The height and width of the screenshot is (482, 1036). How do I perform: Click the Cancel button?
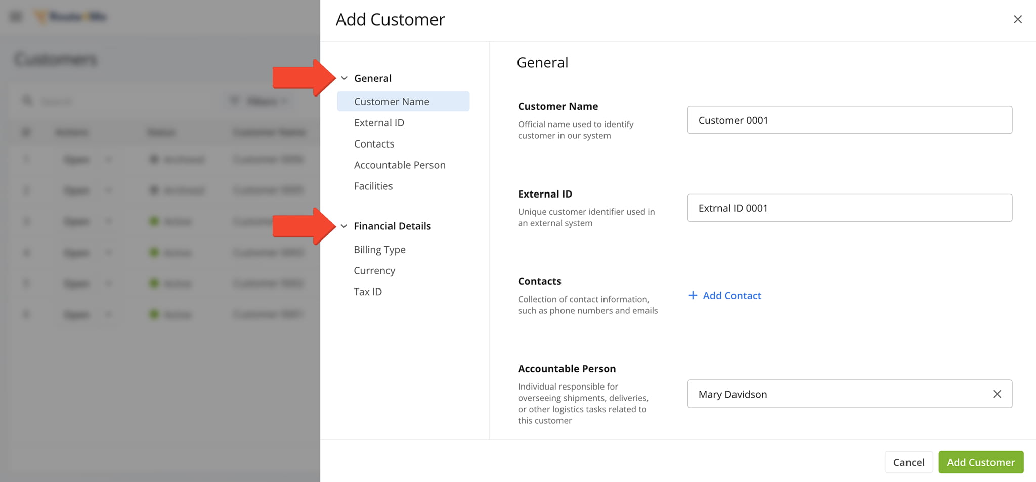coord(909,462)
